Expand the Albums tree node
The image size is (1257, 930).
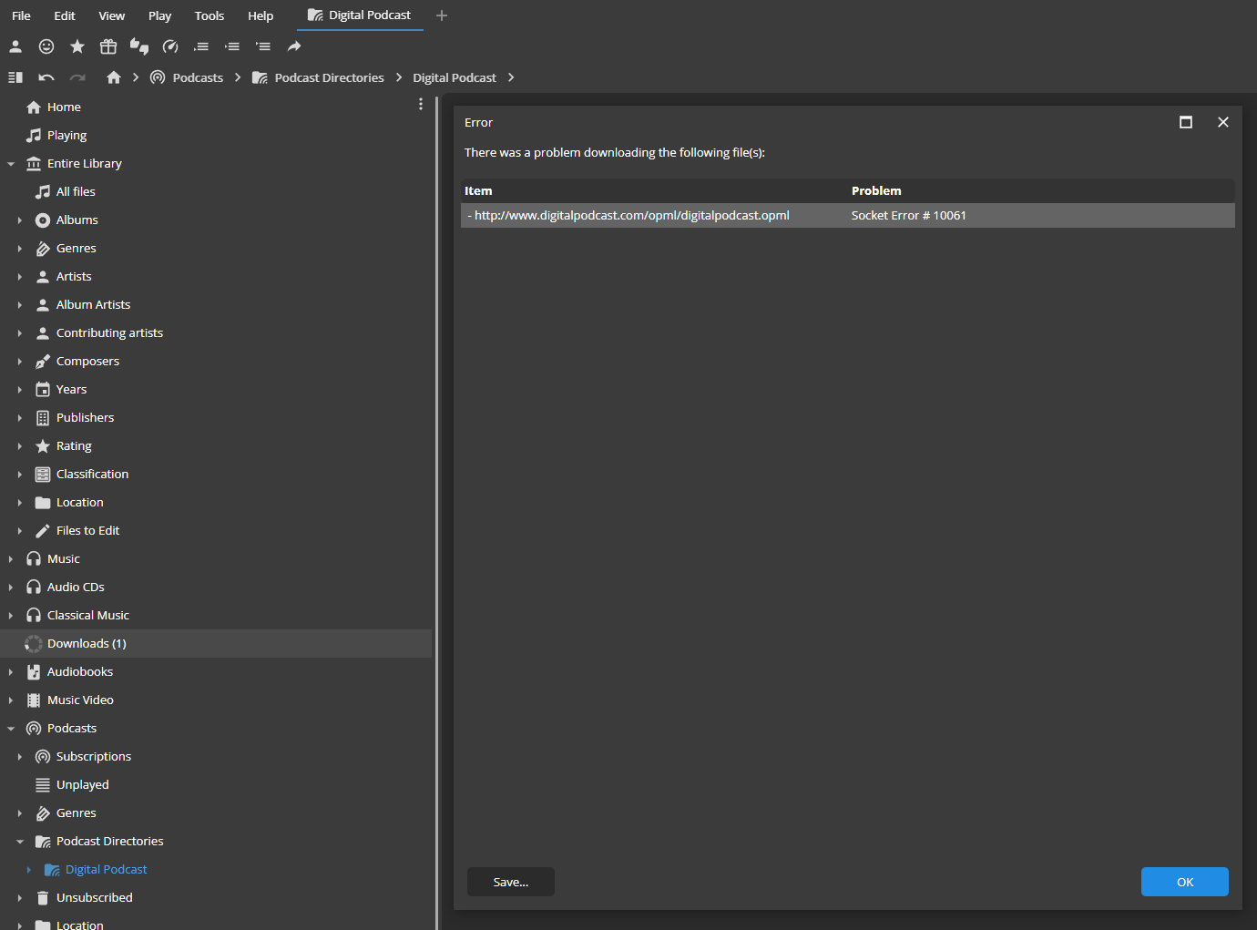(19, 220)
